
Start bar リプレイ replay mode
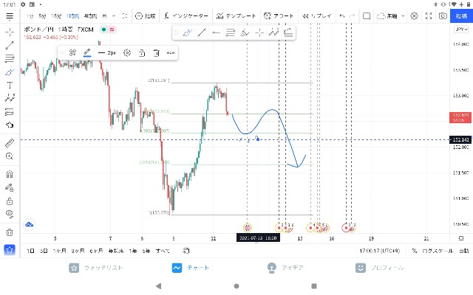[317, 16]
